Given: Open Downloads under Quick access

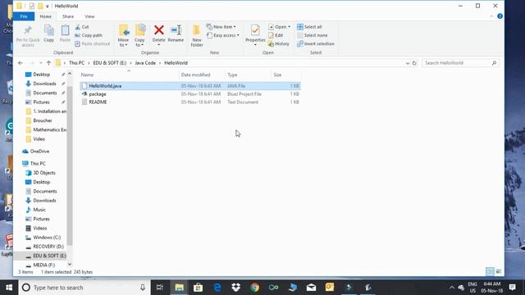Looking at the screenshot, I should pos(44,84).
